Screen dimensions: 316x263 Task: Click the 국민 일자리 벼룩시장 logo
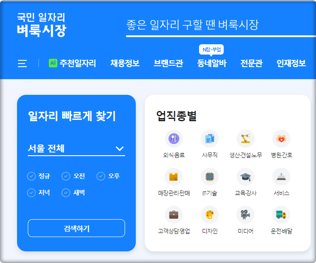tap(42, 25)
